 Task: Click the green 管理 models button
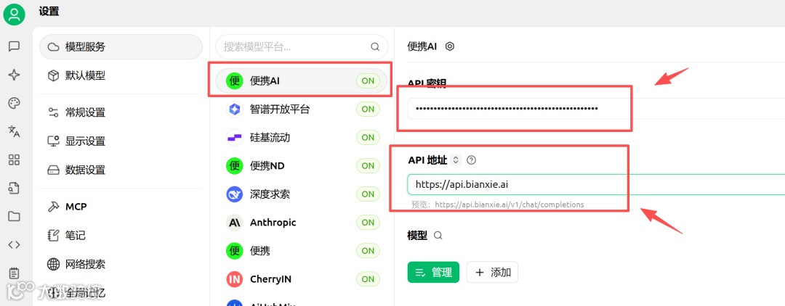pyautogui.click(x=433, y=272)
